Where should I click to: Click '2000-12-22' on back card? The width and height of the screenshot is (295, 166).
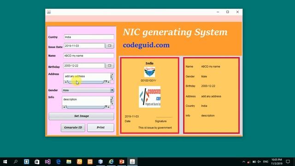coord(208,86)
